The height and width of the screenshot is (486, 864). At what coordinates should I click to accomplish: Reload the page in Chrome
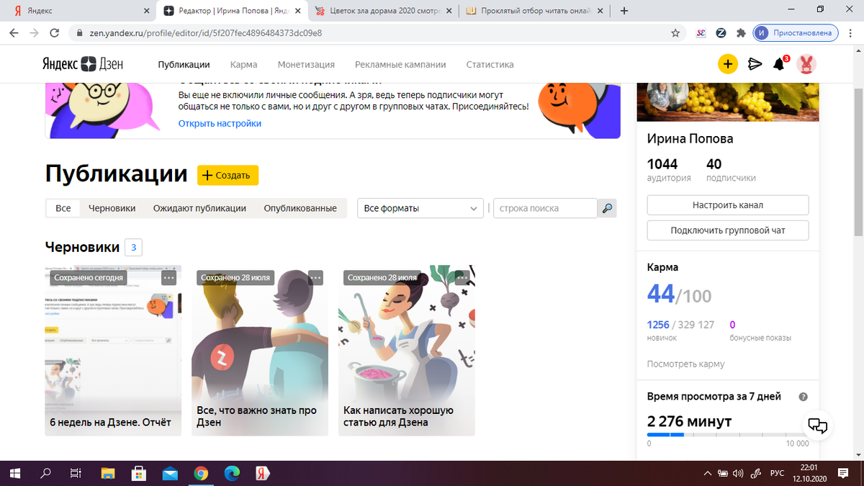53,33
